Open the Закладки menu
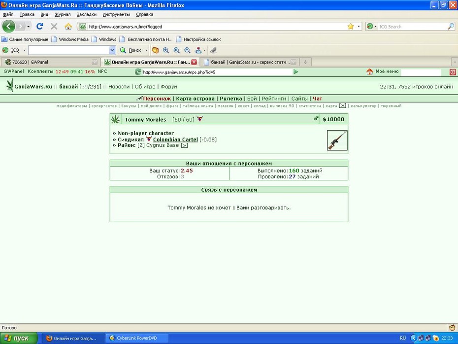This screenshot has width=458, height=344. (x=87, y=14)
